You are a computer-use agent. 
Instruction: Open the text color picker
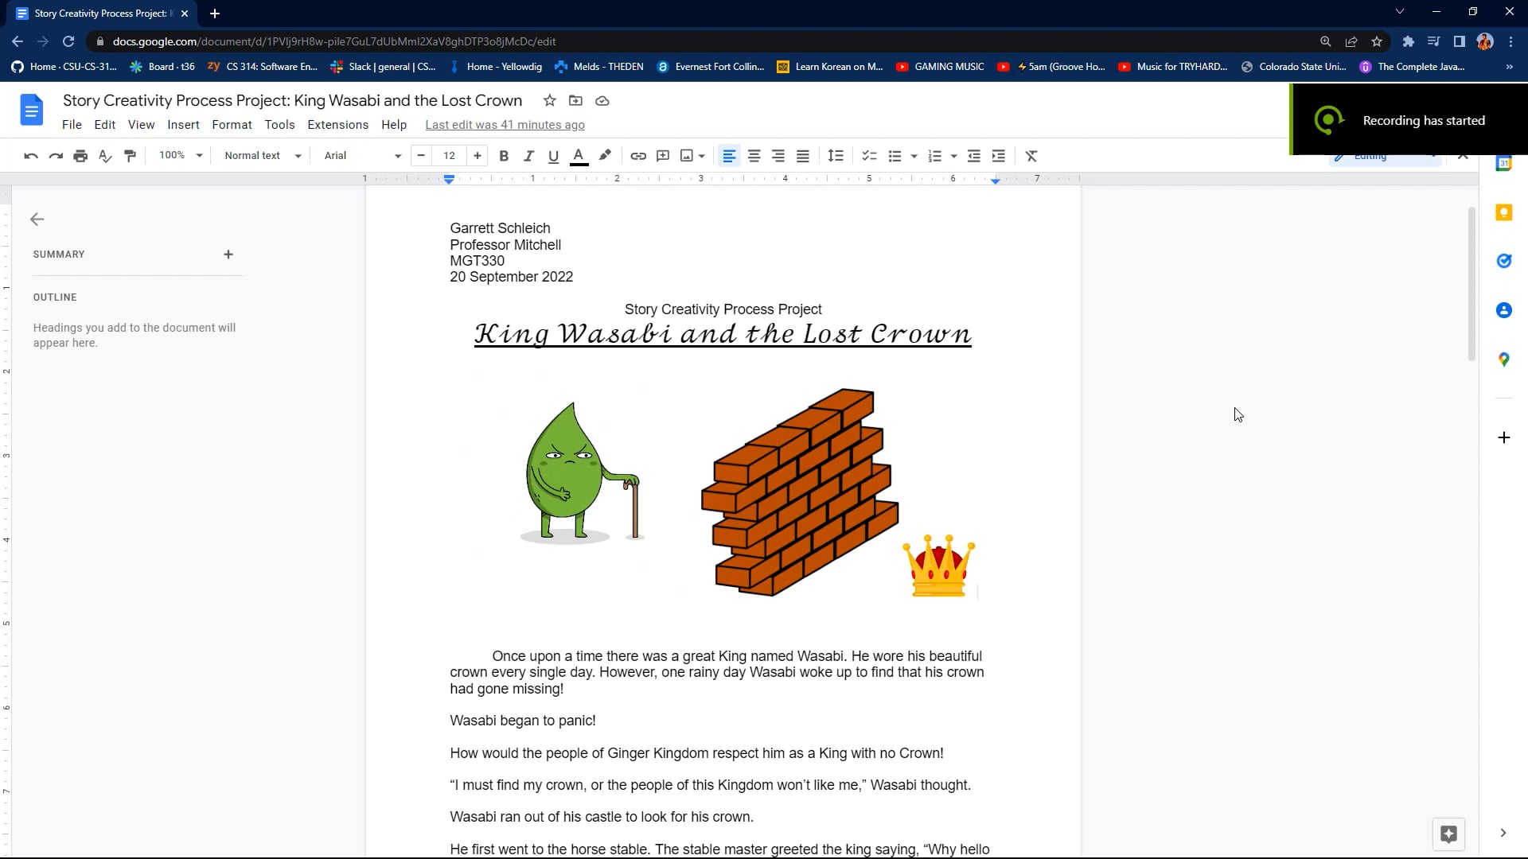click(579, 156)
